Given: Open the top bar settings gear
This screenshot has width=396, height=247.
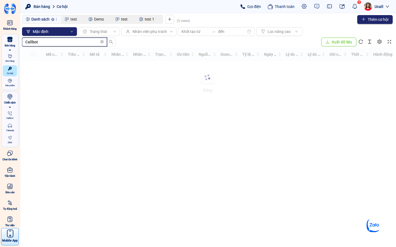Looking at the screenshot, I should tap(304, 6).
